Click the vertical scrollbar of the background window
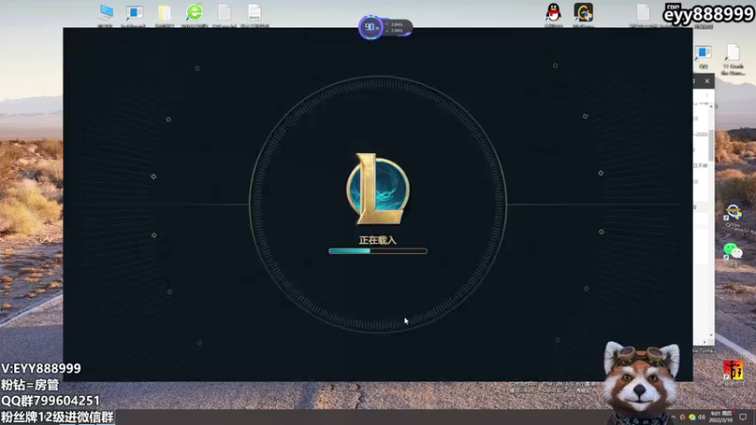Screen dimensions: 756x425 click(712, 144)
